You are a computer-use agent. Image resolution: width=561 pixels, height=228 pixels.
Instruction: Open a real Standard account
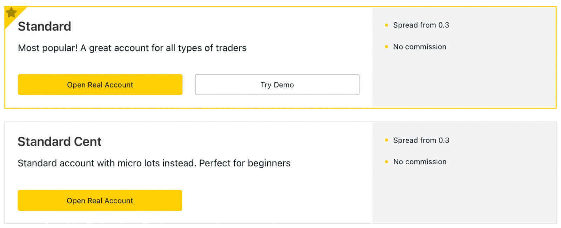pos(100,85)
